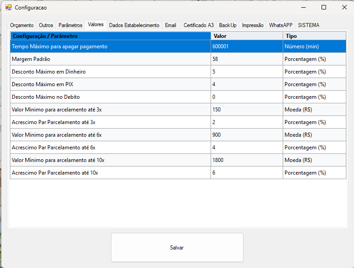The image size is (354, 268).
Task: Edit the Desconto Máximo em PIX value
Action: click(247, 84)
